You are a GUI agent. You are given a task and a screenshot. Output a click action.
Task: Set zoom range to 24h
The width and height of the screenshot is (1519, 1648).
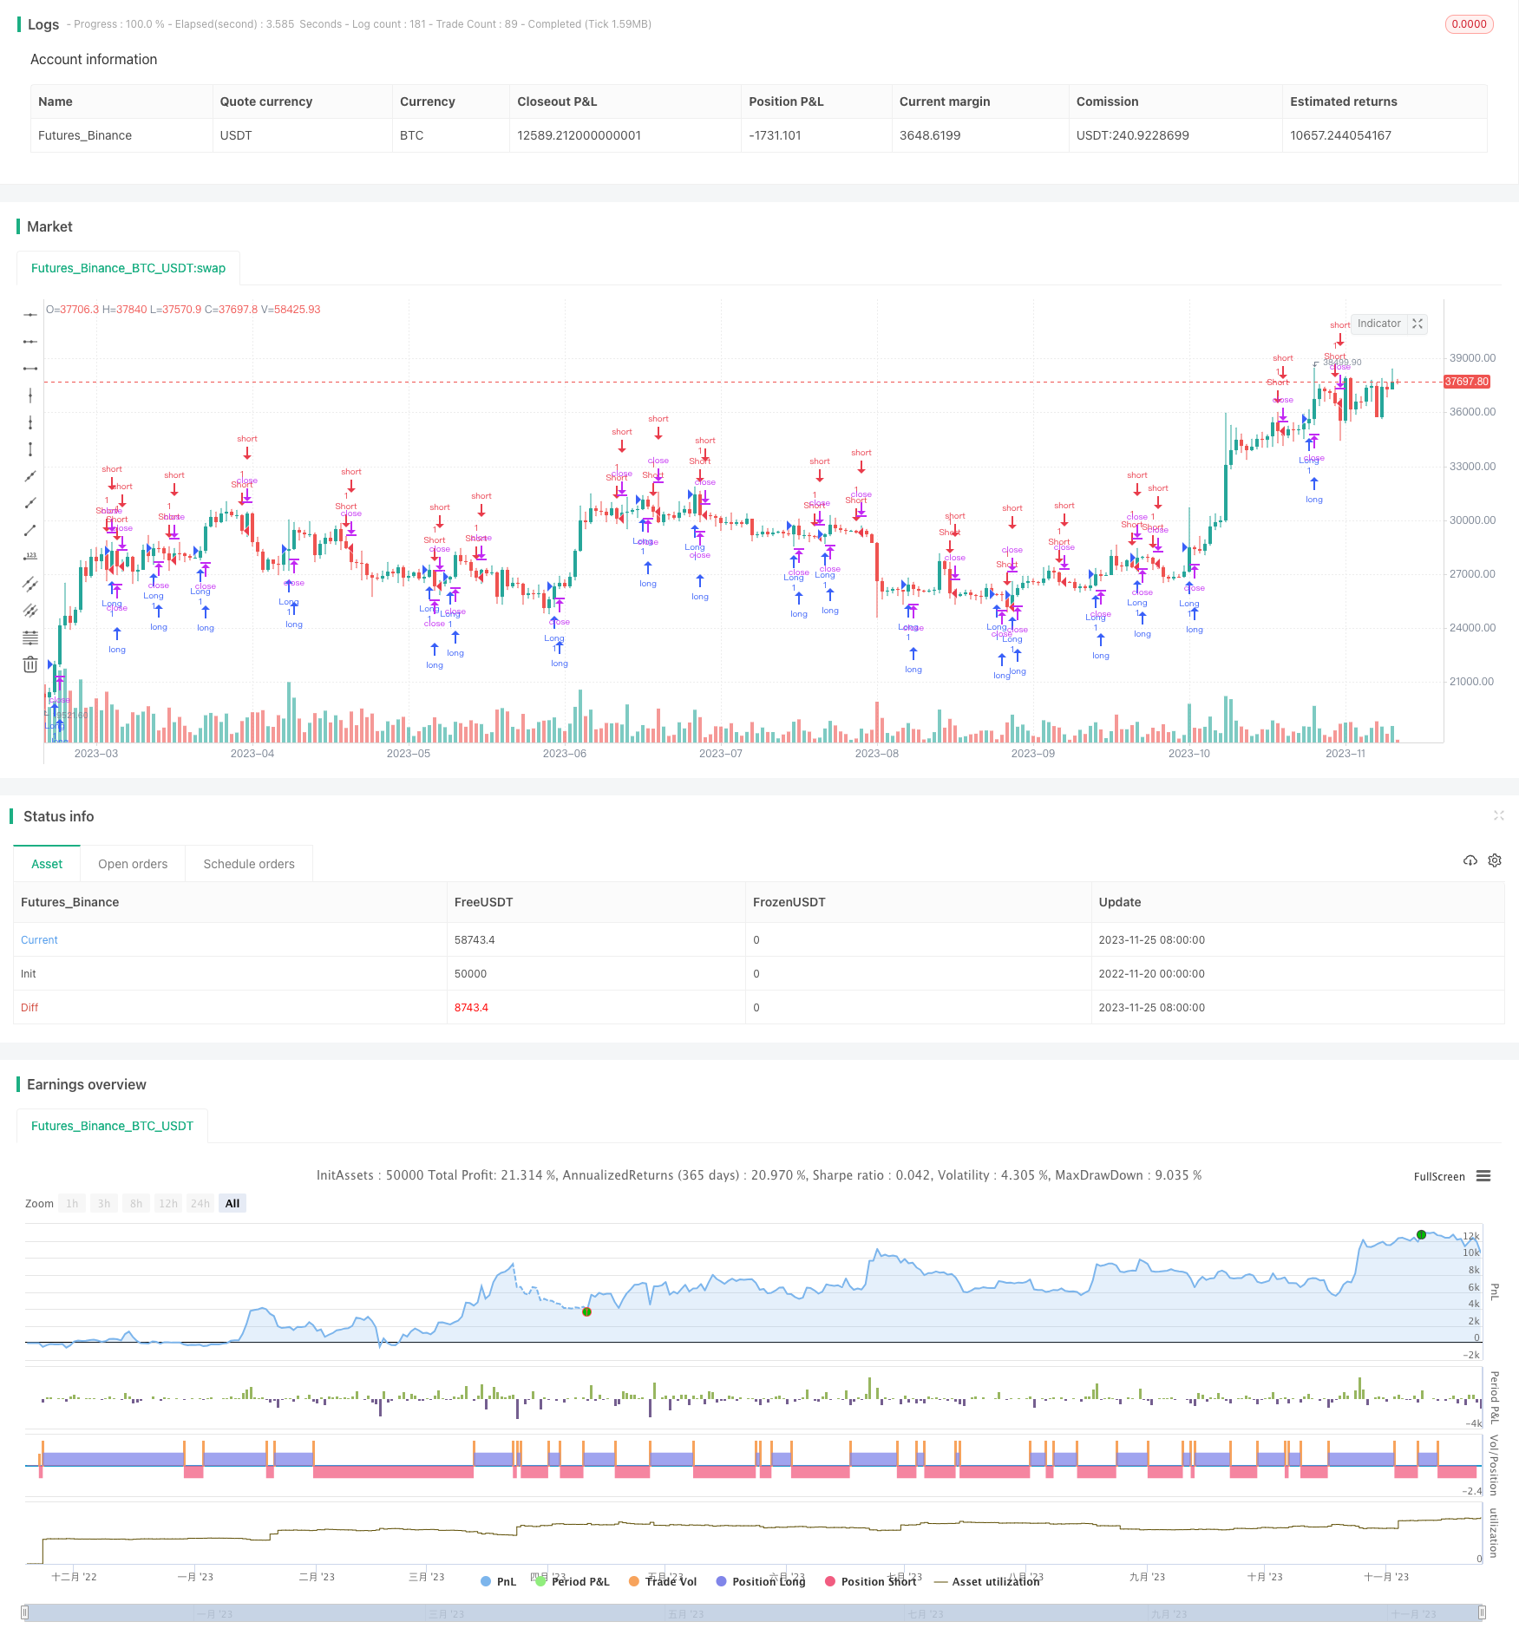tap(200, 1203)
